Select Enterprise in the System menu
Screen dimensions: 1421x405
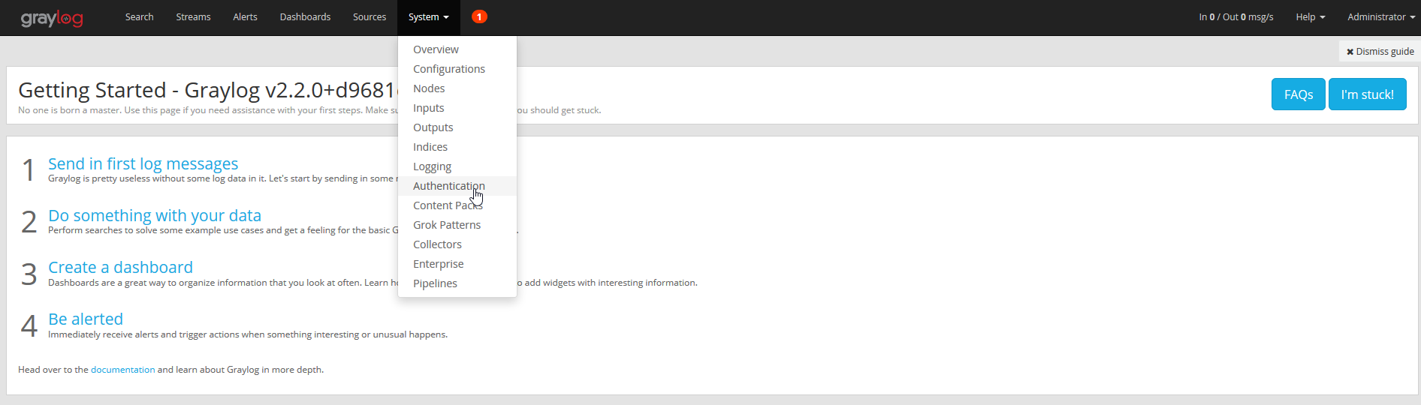tap(457, 264)
